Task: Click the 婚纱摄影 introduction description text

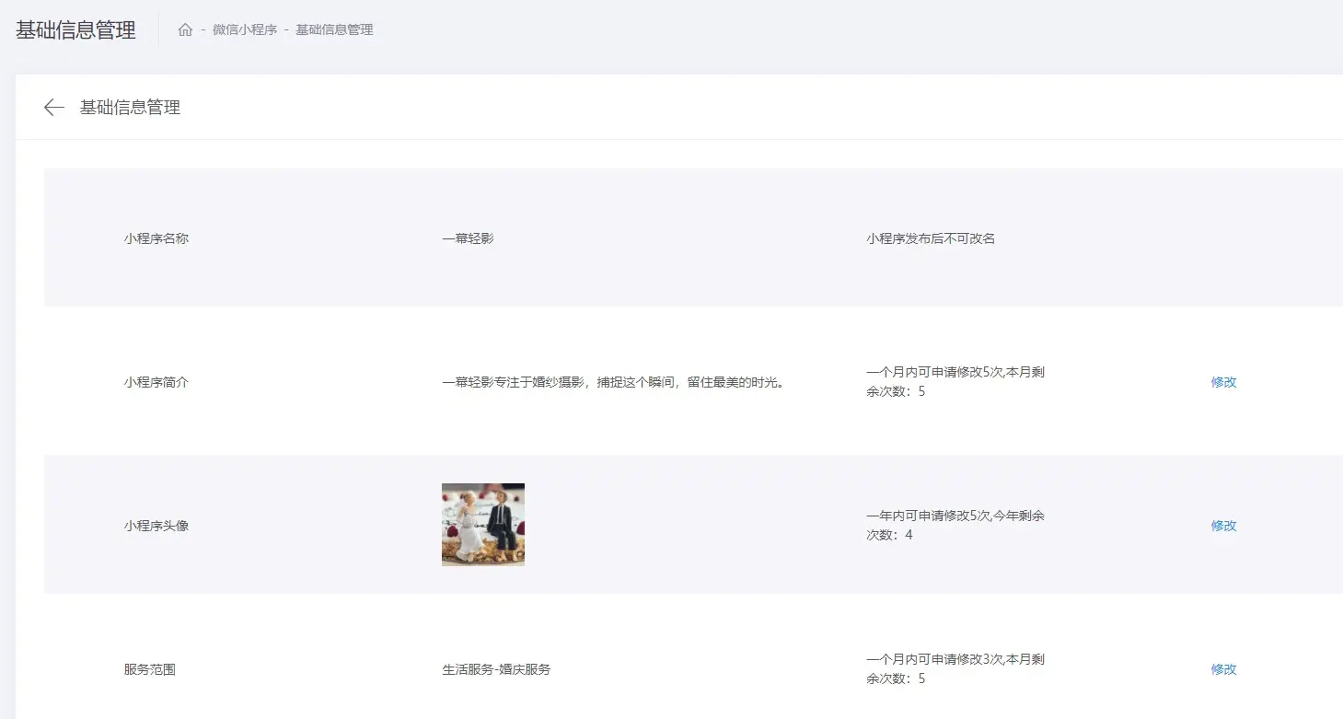Action: (x=615, y=382)
